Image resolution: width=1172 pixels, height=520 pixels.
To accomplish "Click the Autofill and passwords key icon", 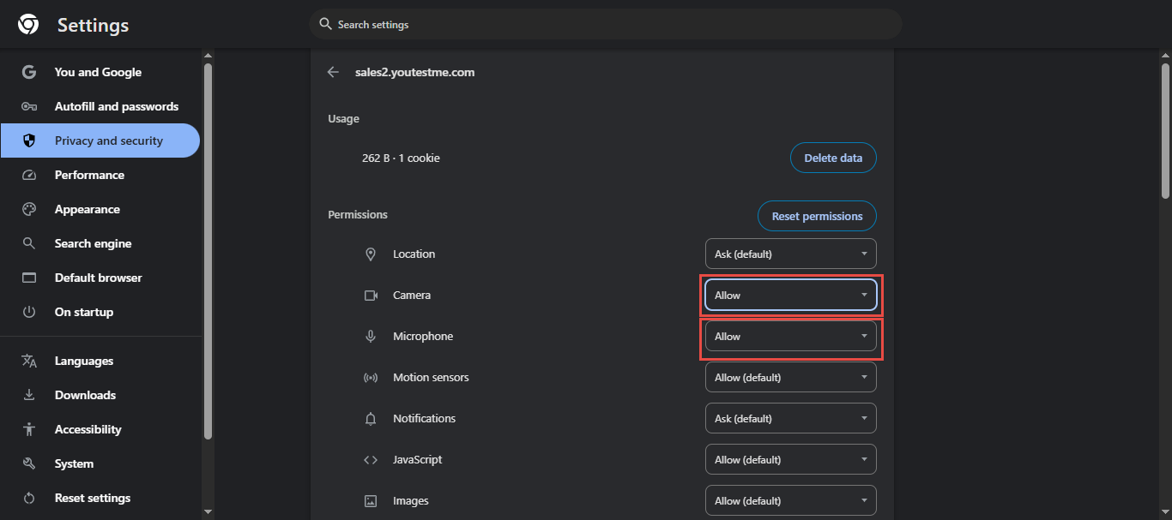I will click(29, 106).
